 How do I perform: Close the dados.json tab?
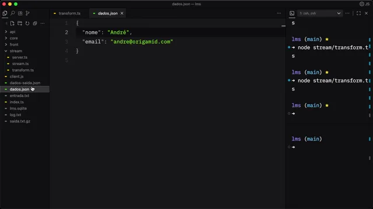click(122, 13)
